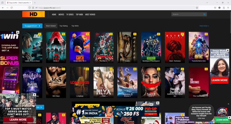This screenshot has height=124, width=231.
Task: Open 365 Days movie poster
Action: tap(56, 82)
